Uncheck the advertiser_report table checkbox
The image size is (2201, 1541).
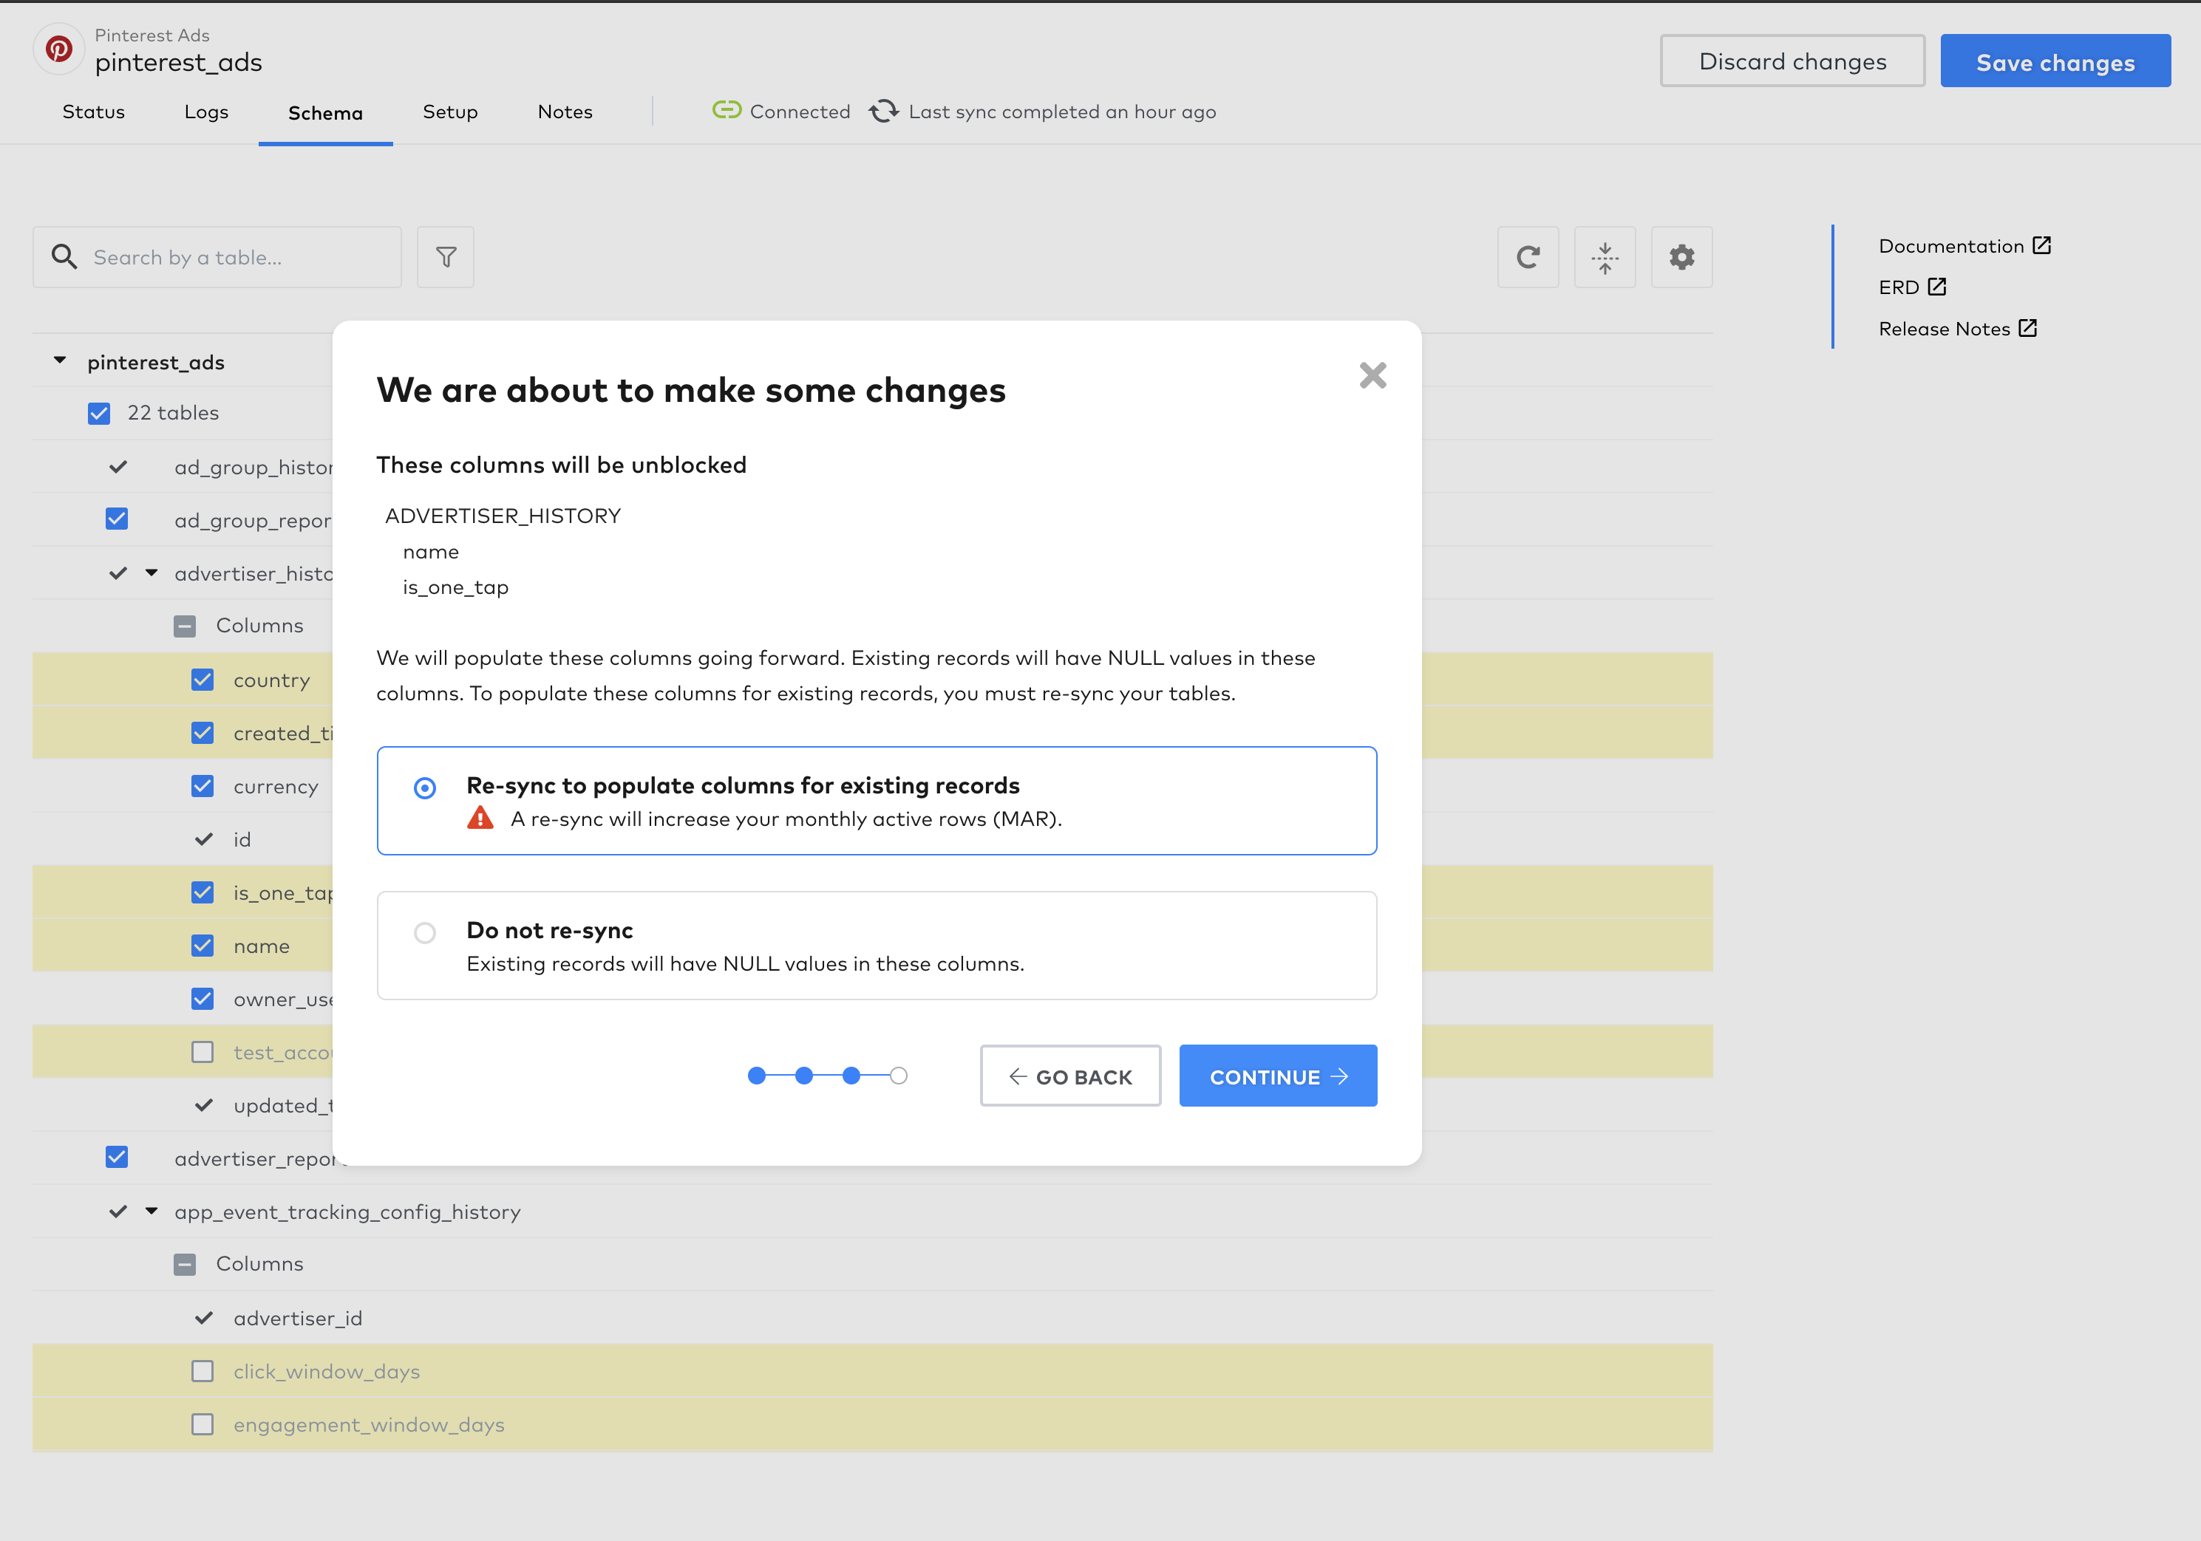tap(117, 1158)
